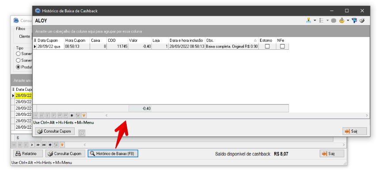Open dropdown arrow beside tree list icon

pos(327,21)
